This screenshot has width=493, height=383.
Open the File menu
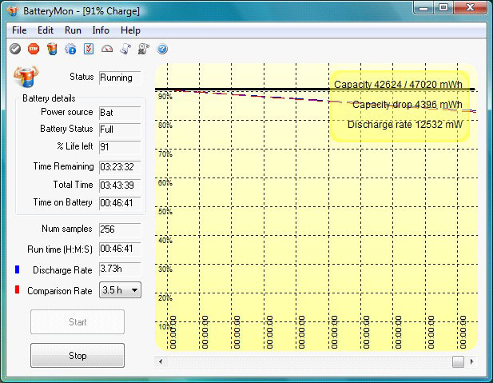19,30
